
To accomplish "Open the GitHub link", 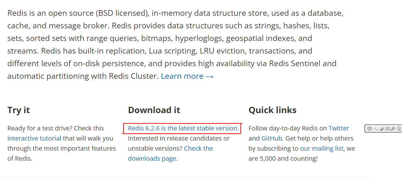I will click(x=272, y=138).
